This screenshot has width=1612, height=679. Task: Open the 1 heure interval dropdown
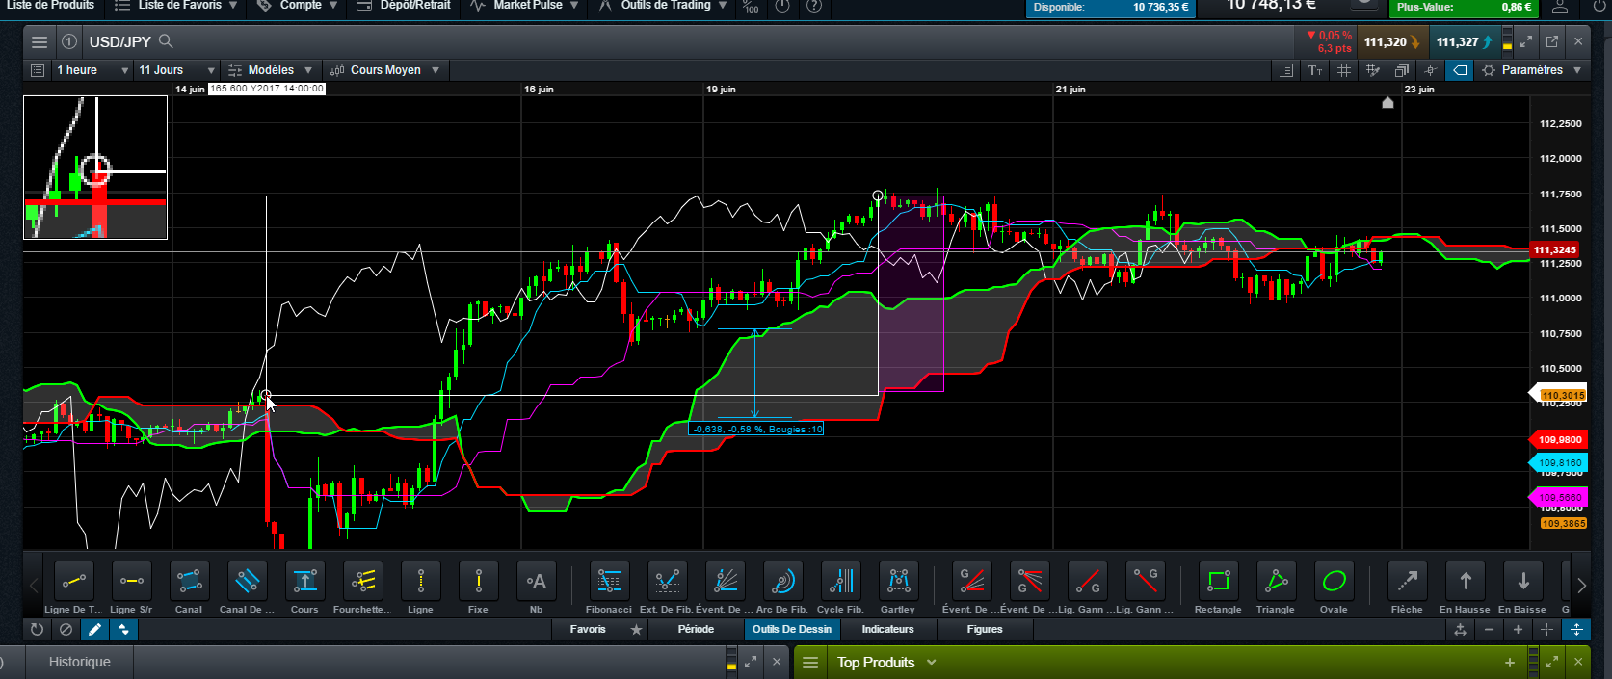coord(91,70)
